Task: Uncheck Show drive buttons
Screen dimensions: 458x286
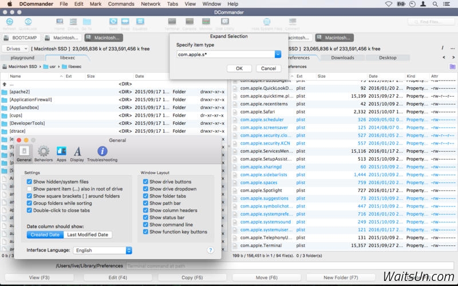Action: [x=145, y=181]
